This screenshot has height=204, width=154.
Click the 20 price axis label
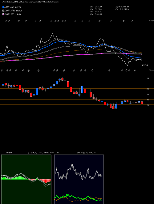tap(148, 95)
